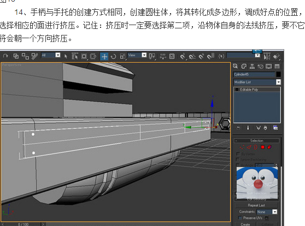
Task: Toggle the Keyboard Shortcut Override icon
Action: 172,56
